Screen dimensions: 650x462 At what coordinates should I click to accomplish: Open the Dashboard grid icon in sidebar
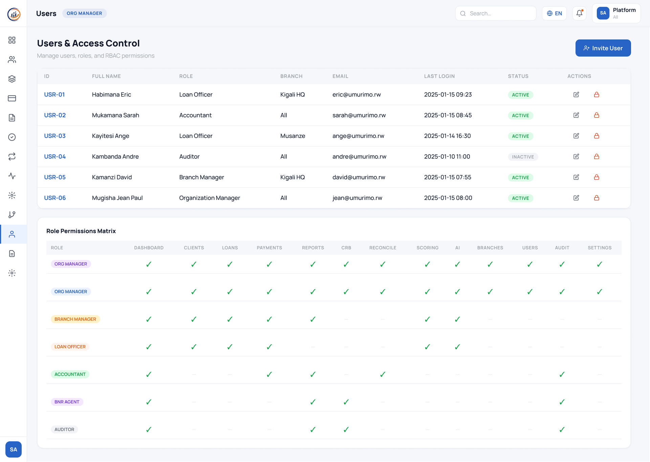coord(12,40)
